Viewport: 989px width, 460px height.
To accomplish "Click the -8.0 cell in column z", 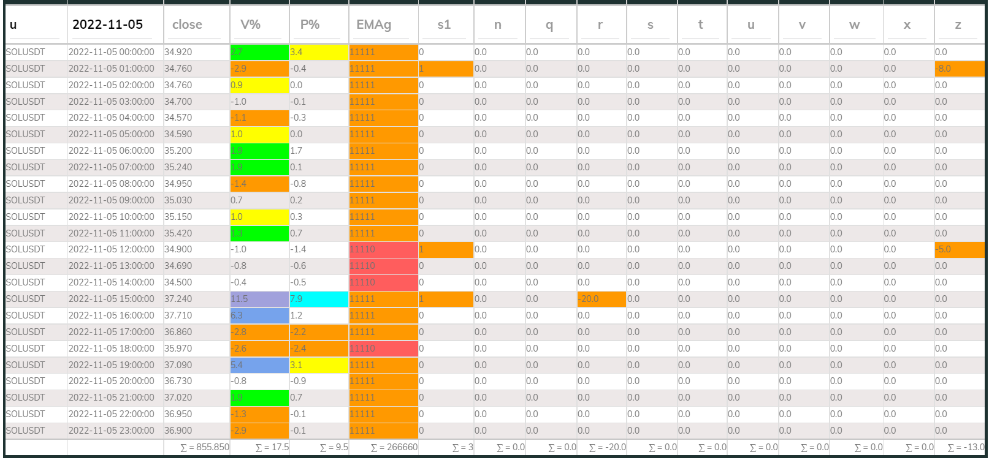I will coord(959,69).
